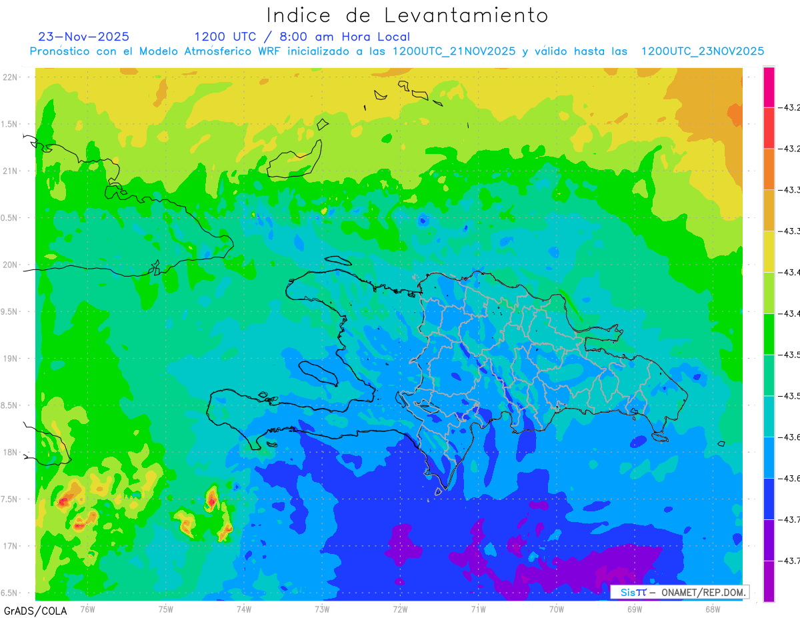Click the 'Pronostico con el Modelo Atmosferico WRF' line
This screenshot has height=618, width=800.
(x=397, y=51)
